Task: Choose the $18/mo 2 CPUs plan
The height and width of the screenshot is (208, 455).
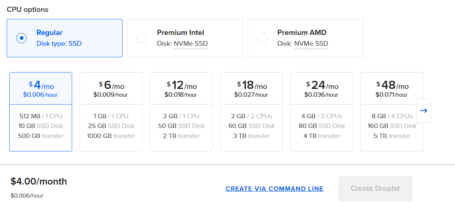Action: point(251,112)
